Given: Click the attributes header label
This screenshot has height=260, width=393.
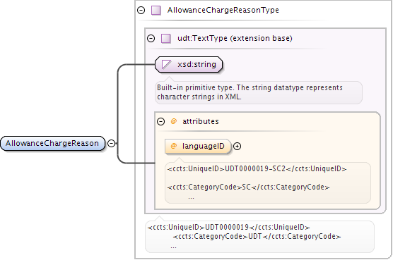Looking at the screenshot, I should [x=201, y=121].
